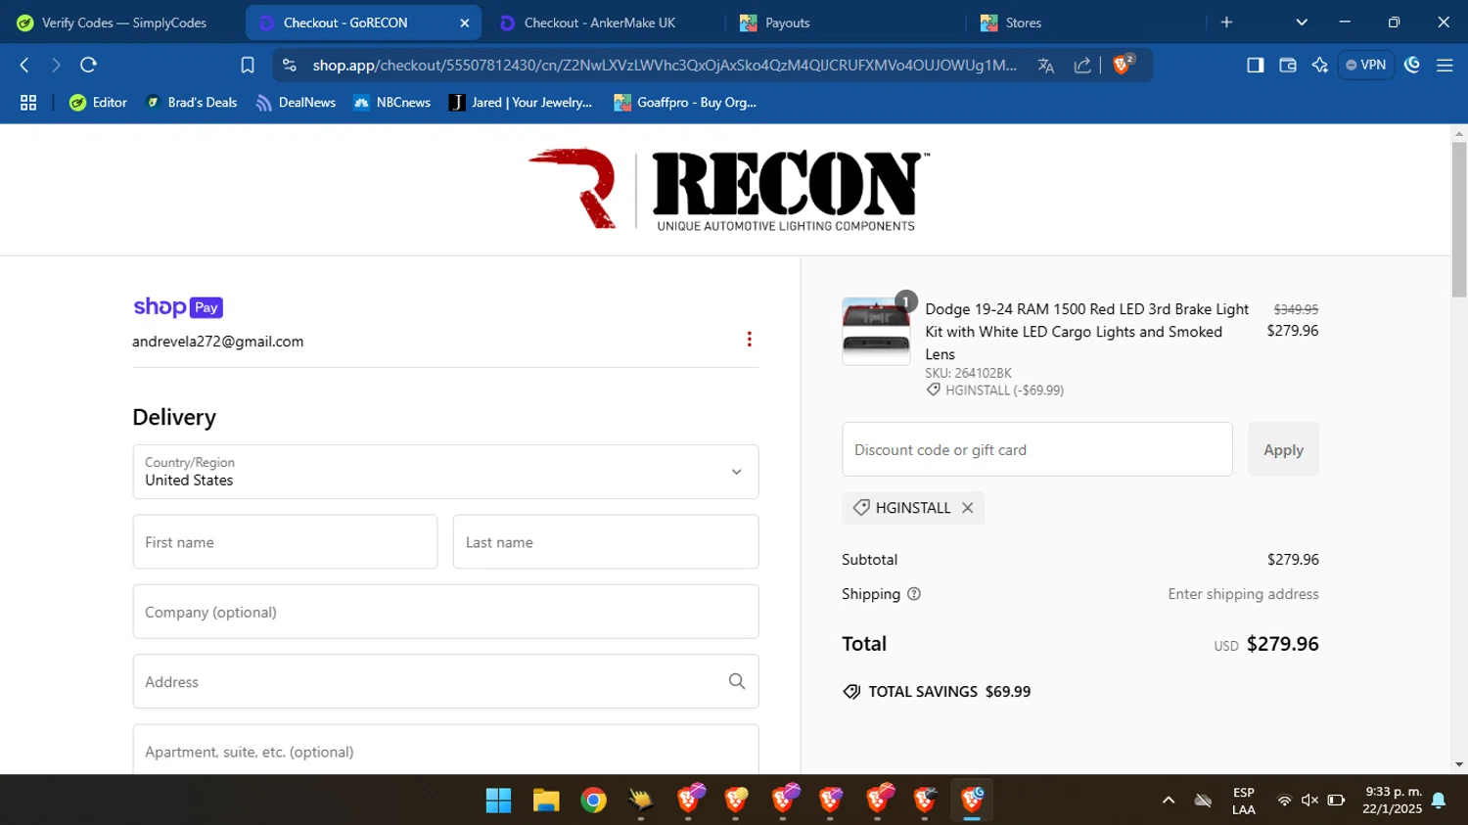Show hidden system tray icons
This screenshot has width=1468, height=825.
[x=1168, y=801]
